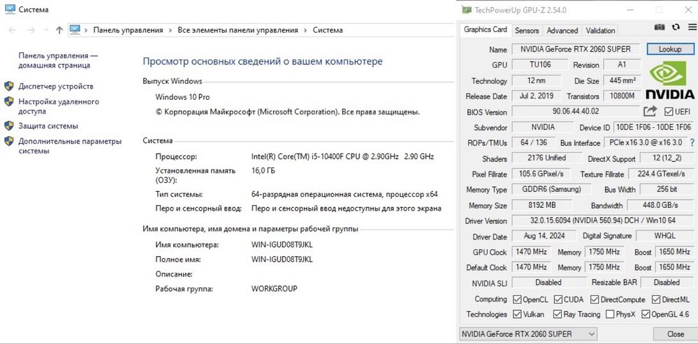Click the Lookup button

(x=670, y=49)
